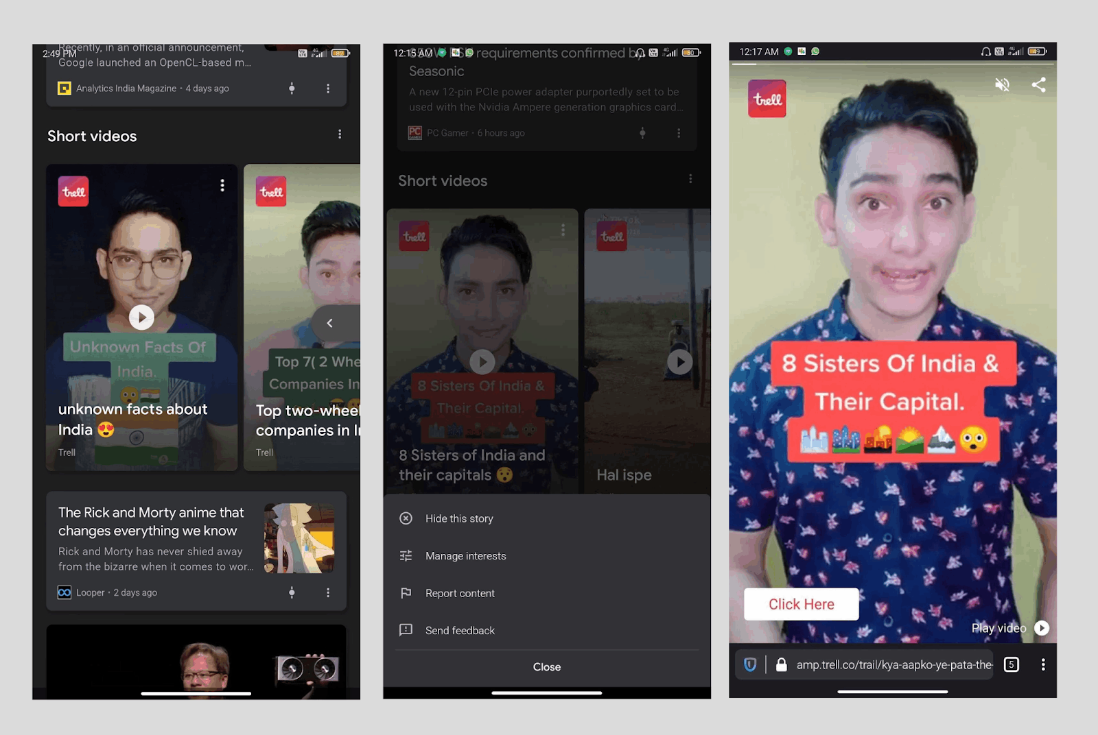The width and height of the screenshot is (1098, 735).
Task: Open Short videos section overflow menu, left screen
Action: [x=340, y=134]
